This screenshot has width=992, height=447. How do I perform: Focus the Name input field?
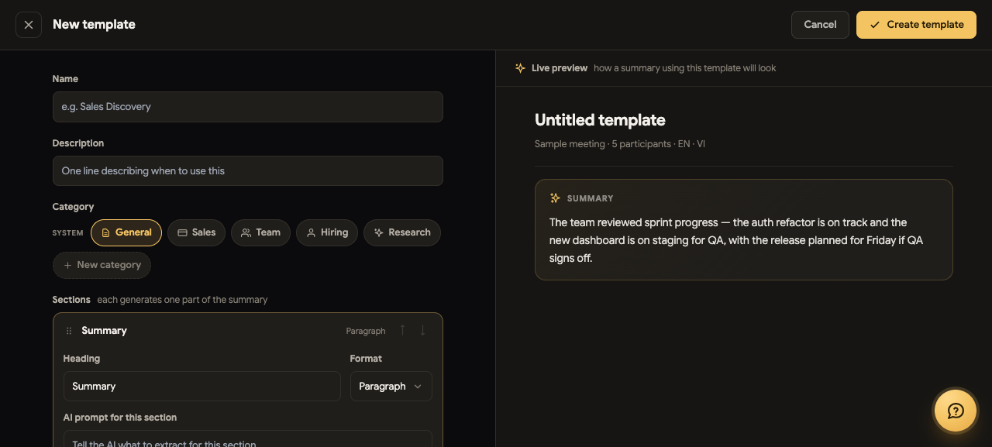tap(248, 107)
